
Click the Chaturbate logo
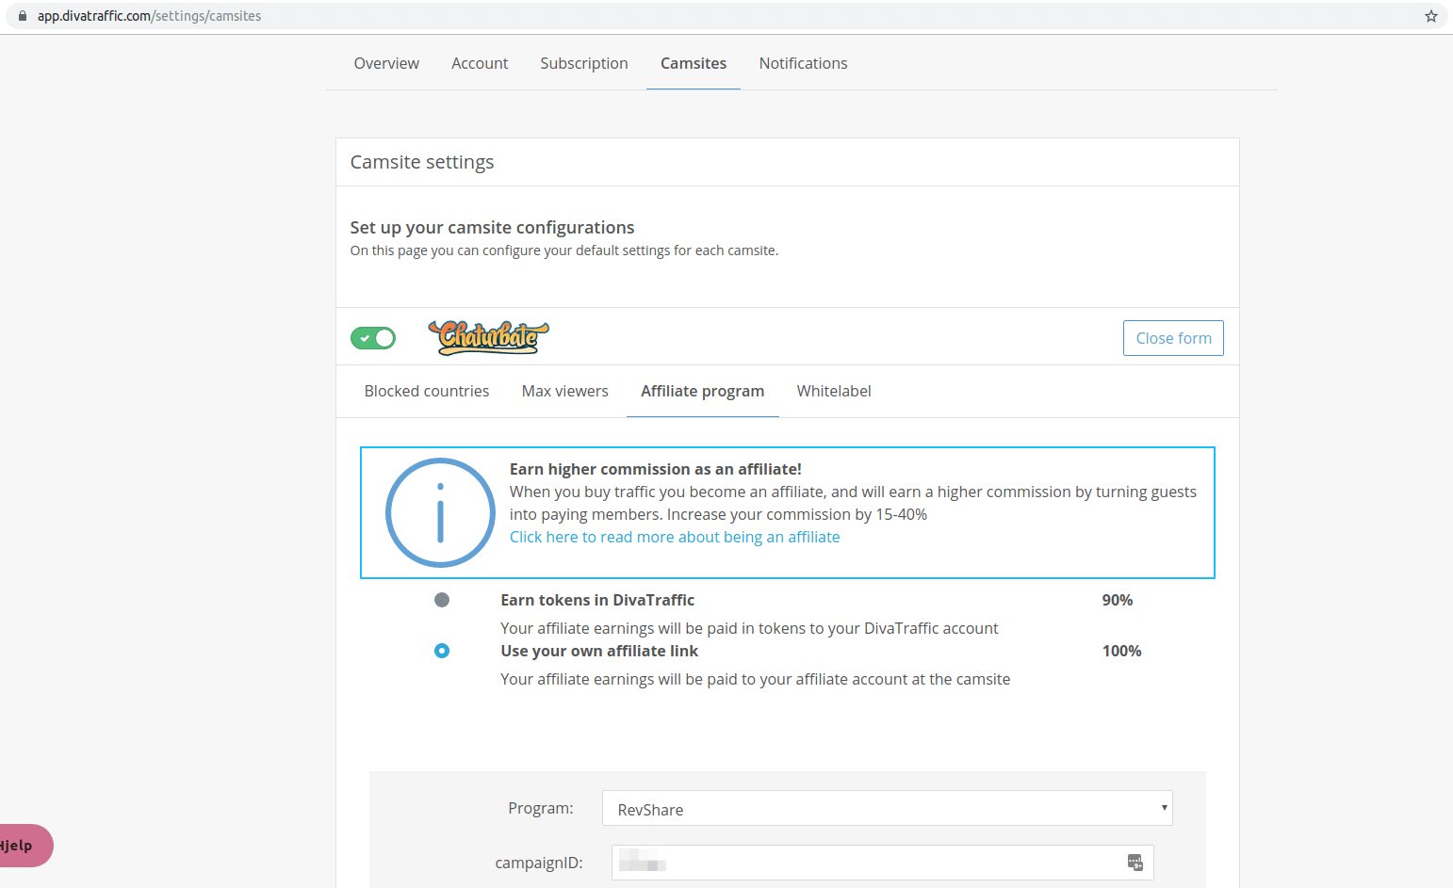click(488, 337)
